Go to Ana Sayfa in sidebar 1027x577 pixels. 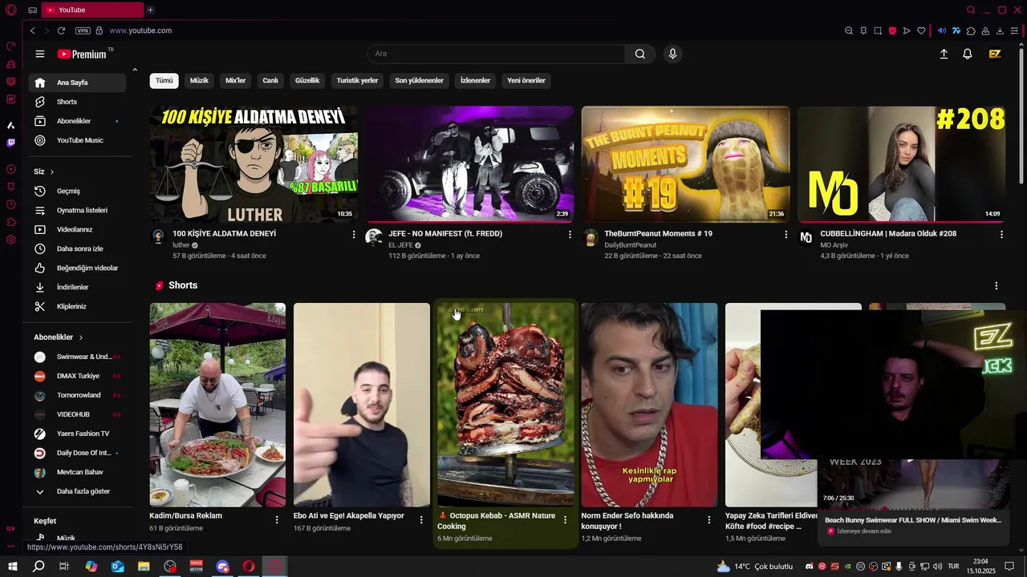77,83
